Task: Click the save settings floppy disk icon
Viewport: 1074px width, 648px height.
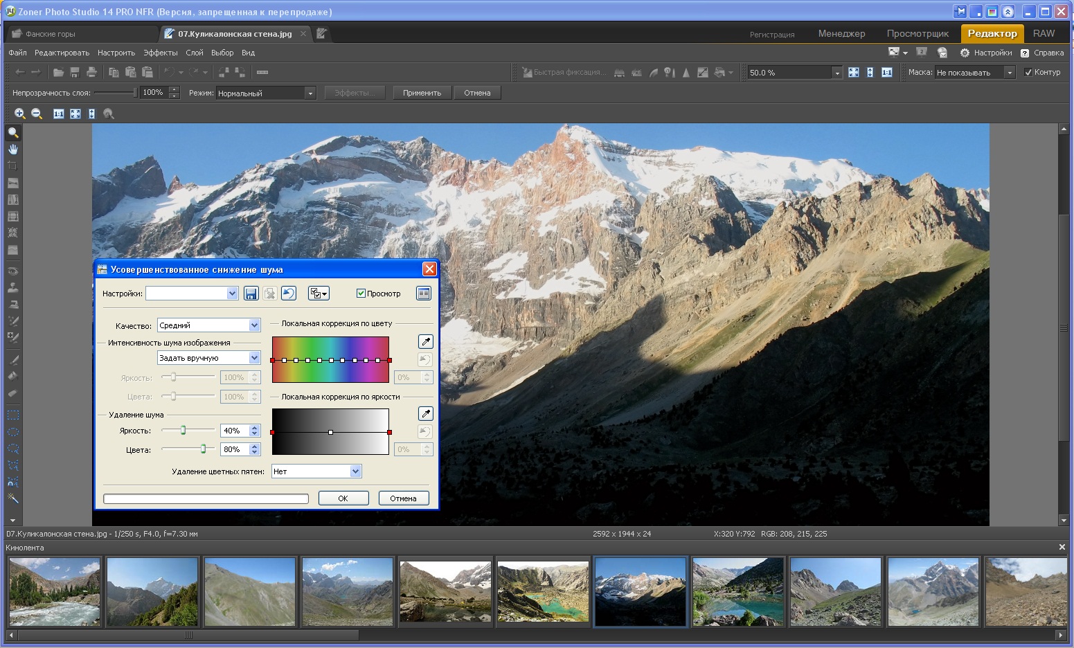Action: (251, 294)
